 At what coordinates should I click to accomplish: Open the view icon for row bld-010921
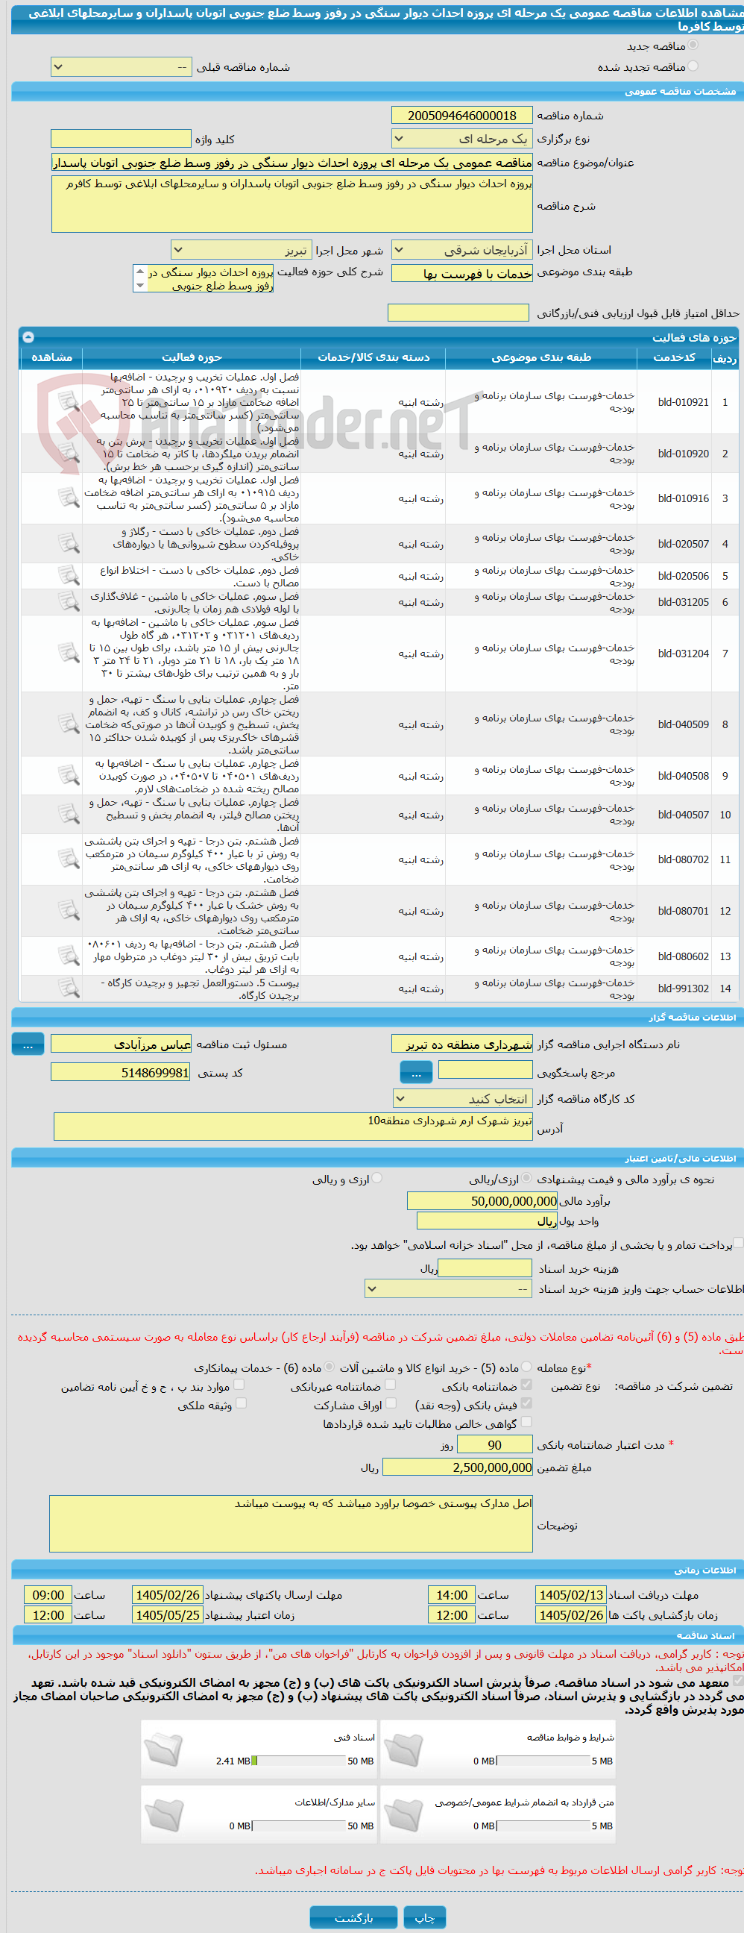(69, 401)
